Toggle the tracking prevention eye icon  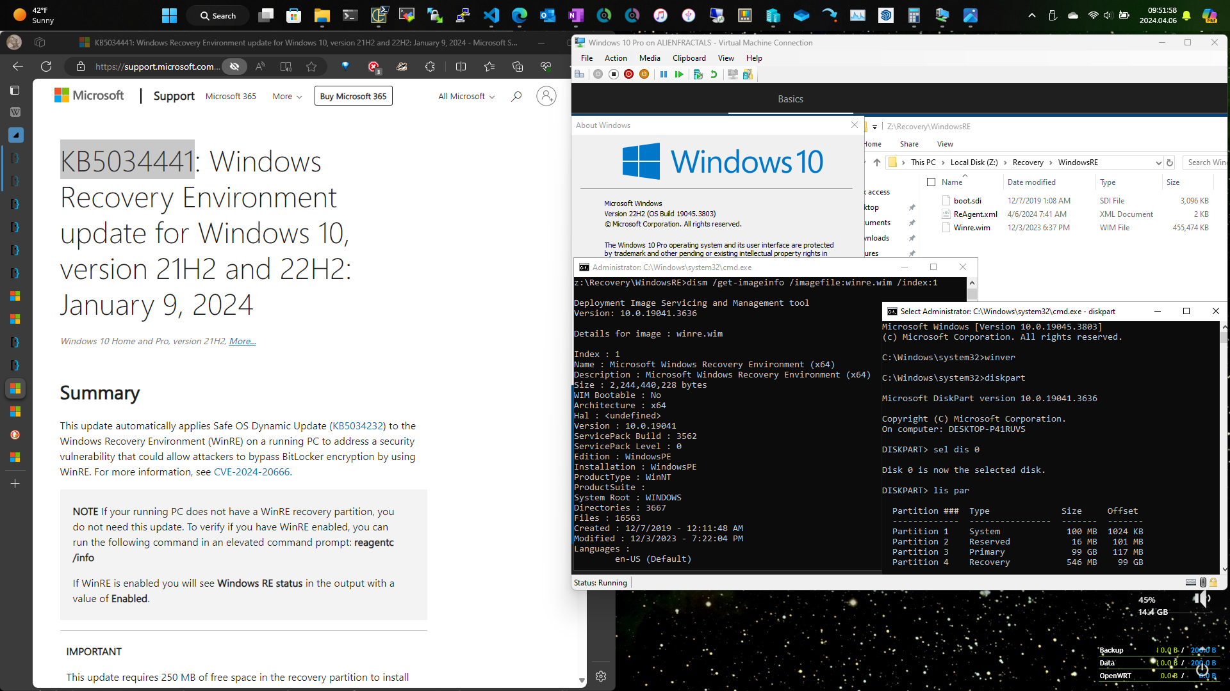pos(234,67)
